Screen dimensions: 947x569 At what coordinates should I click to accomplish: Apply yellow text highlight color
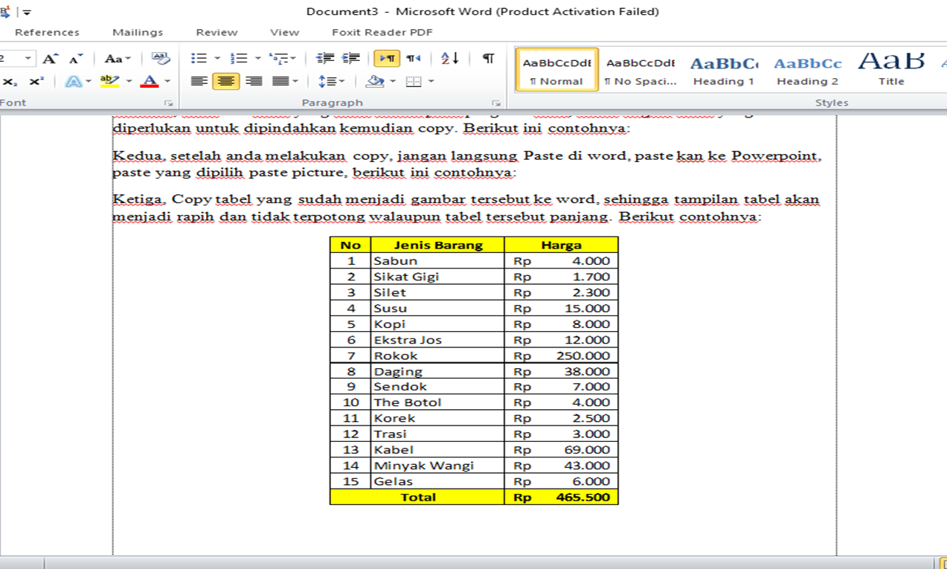109,81
